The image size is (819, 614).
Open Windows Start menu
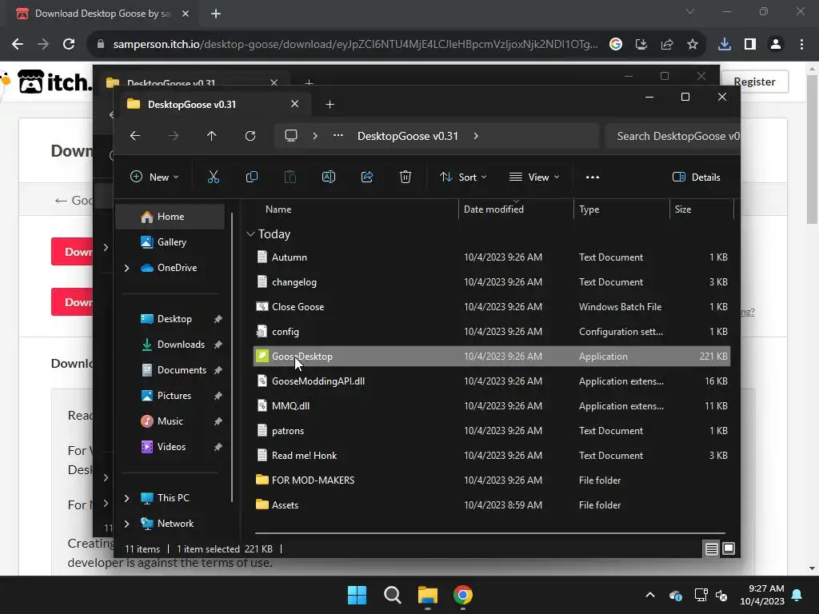click(x=358, y=595)
